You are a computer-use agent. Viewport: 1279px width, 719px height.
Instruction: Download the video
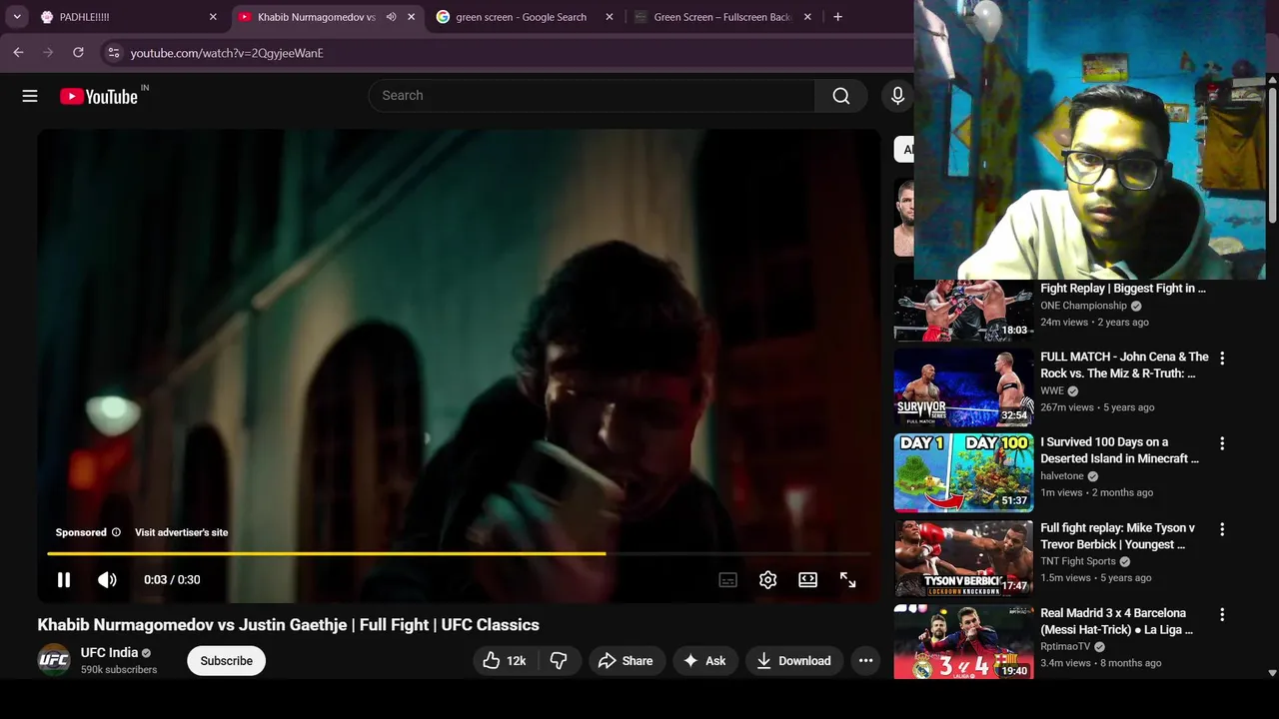click(x=794, y=661)
